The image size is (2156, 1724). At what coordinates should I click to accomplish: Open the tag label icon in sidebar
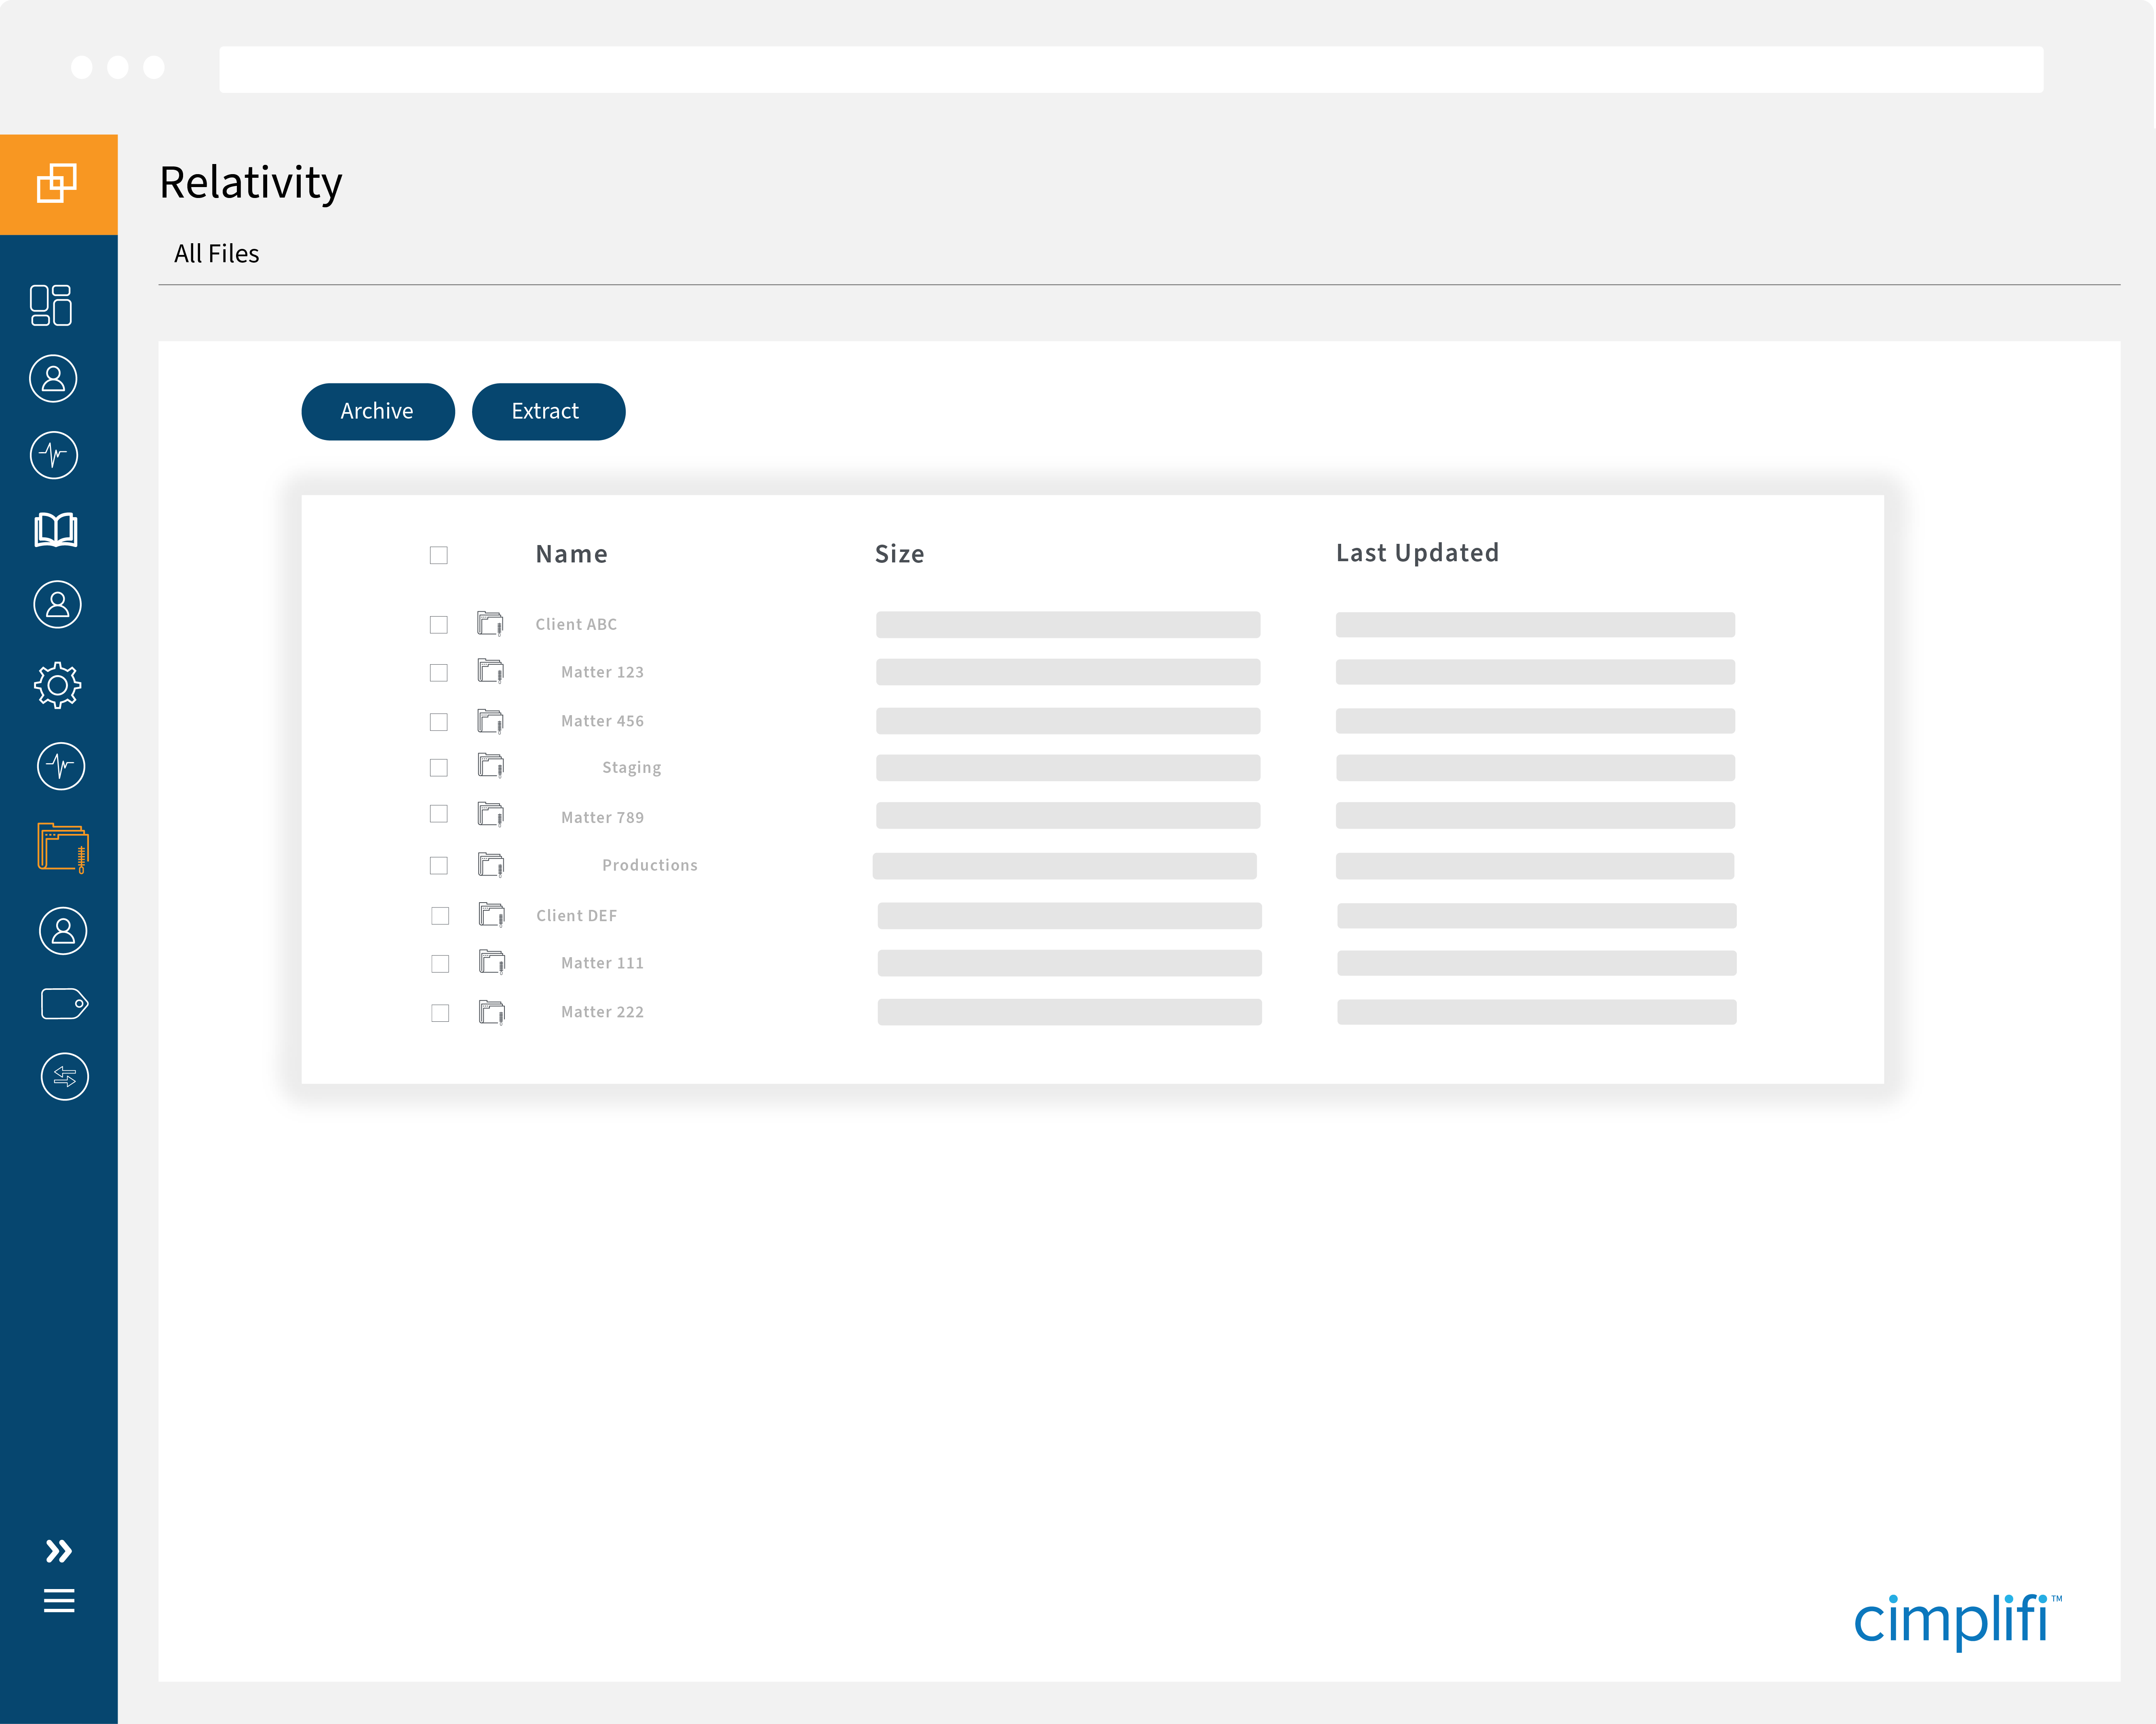point(65,1004)
